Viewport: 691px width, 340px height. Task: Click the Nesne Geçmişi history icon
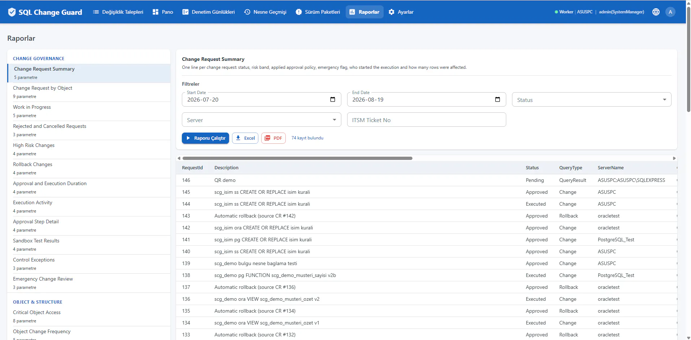tap(247, 12)
